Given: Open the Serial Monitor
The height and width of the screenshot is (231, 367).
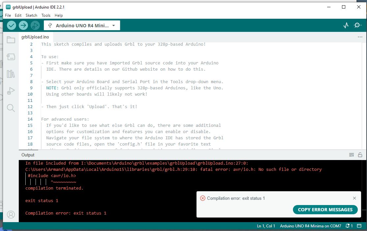Looking at the screenshot, I should (357, 25).
